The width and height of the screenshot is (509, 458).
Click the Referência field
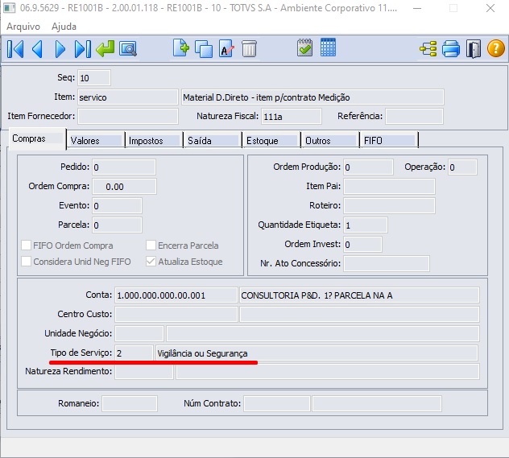pyautogui.click(x=414, y=116)
